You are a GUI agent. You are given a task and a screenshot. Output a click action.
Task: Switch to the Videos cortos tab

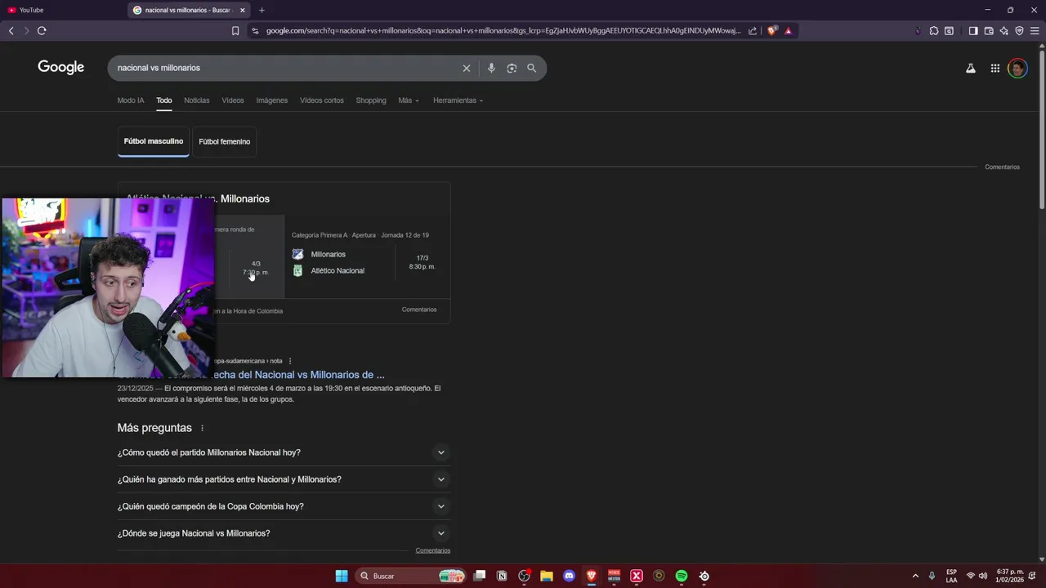322,100
